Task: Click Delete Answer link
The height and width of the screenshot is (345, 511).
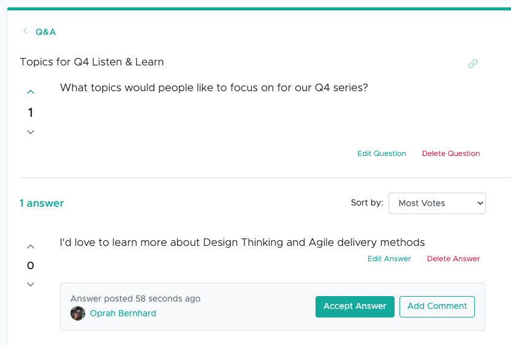Action: [x=453, y=259]
